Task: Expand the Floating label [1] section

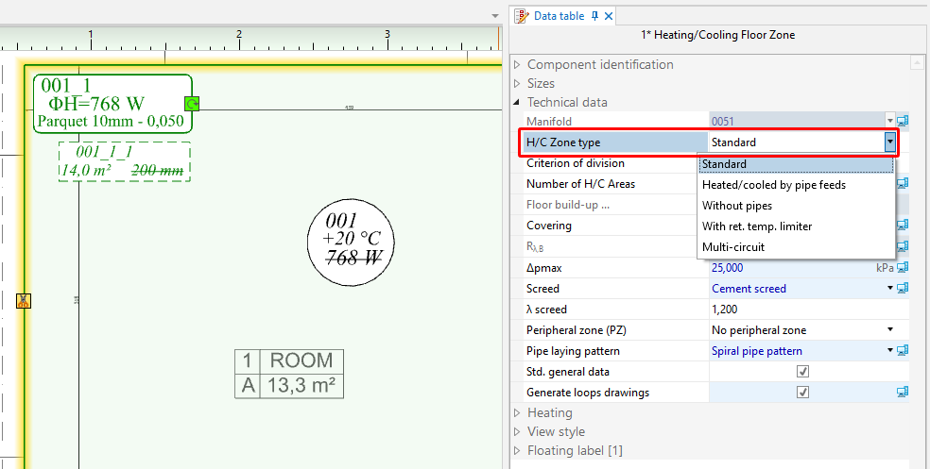Action: [x=517, y=451]
